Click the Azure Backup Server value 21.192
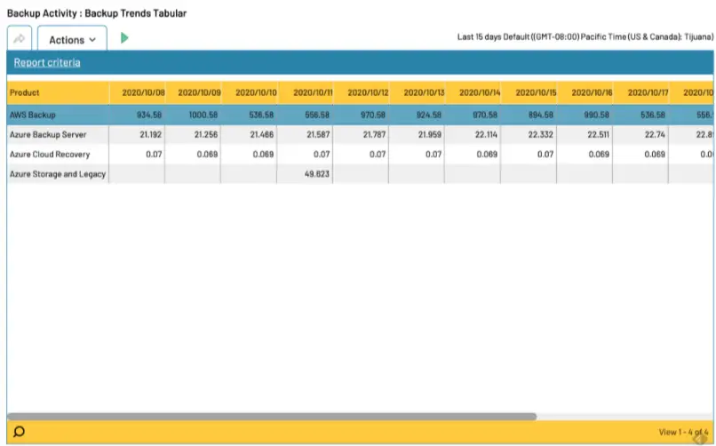 click(150, 135)
